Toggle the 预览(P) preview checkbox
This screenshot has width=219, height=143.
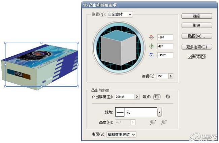pos(189,57)
